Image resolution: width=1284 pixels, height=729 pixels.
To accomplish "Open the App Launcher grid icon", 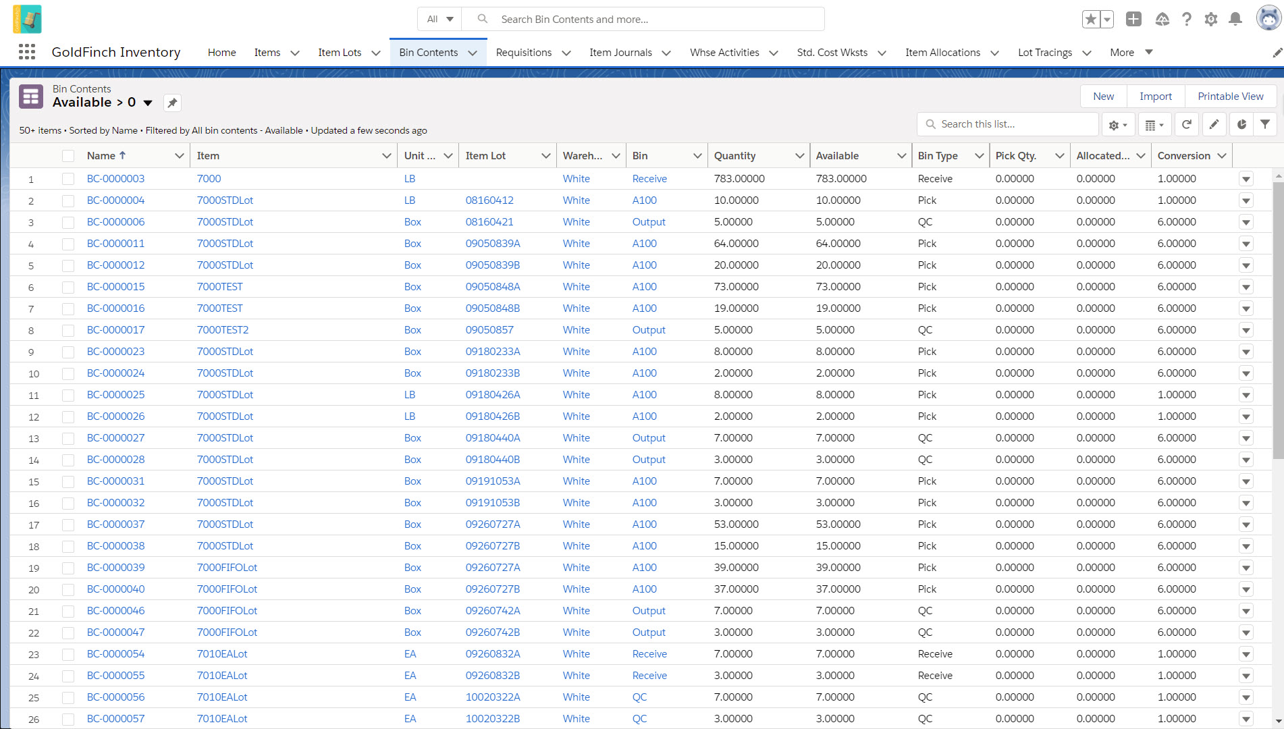I will point(27,52).
